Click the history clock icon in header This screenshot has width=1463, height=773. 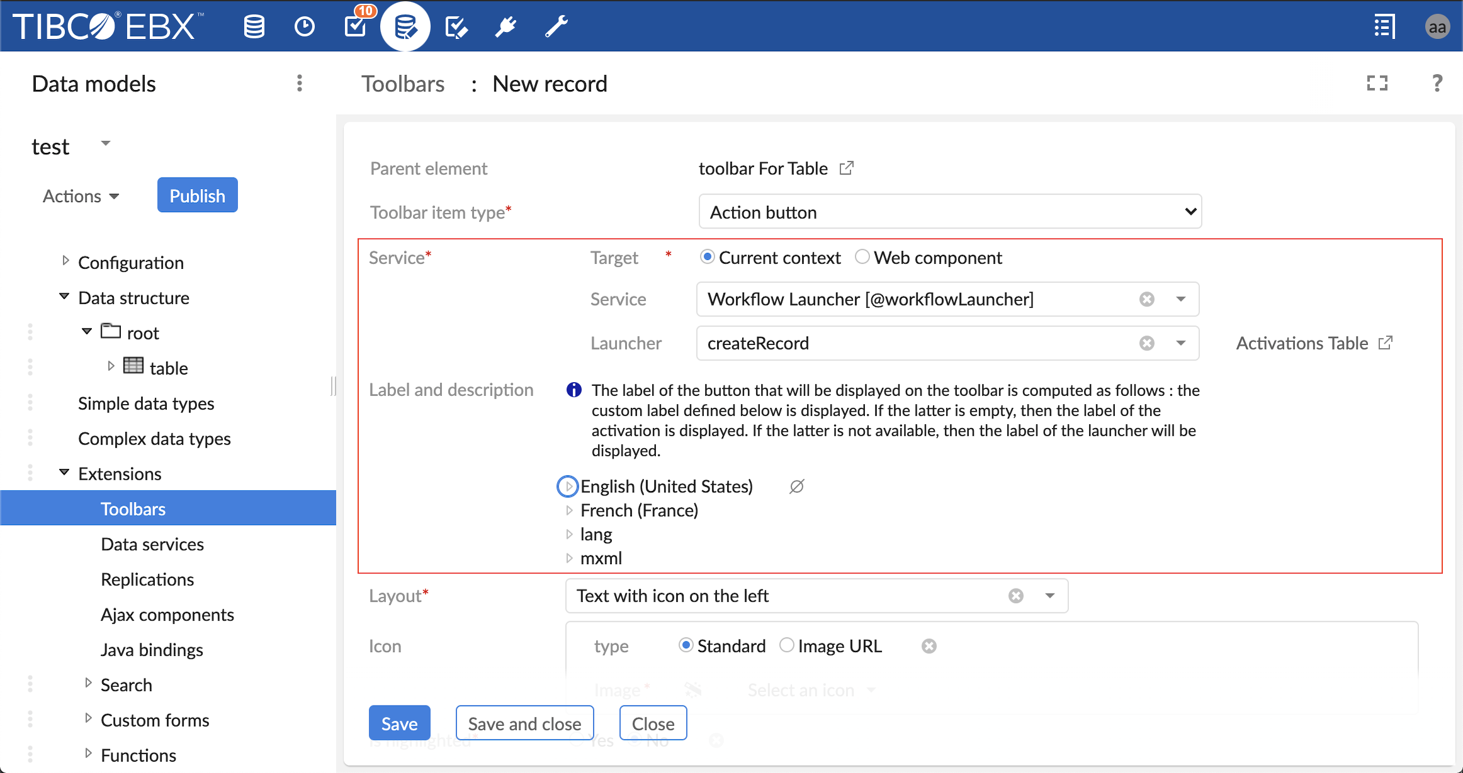pos(305,26)
